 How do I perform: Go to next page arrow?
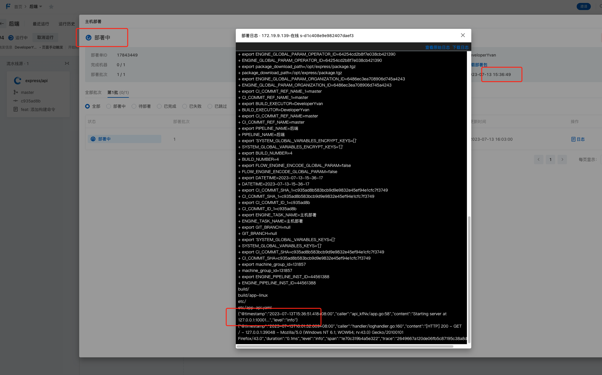[x=562, y=159]
